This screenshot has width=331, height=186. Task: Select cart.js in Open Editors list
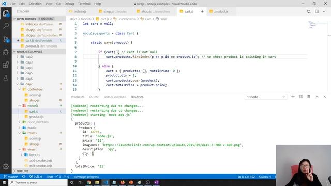pyautogui.click(x=39, y=40)
